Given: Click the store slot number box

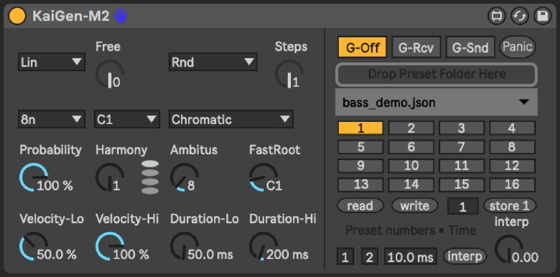Looking at the screenshot, I should click(x=463, y=207).
